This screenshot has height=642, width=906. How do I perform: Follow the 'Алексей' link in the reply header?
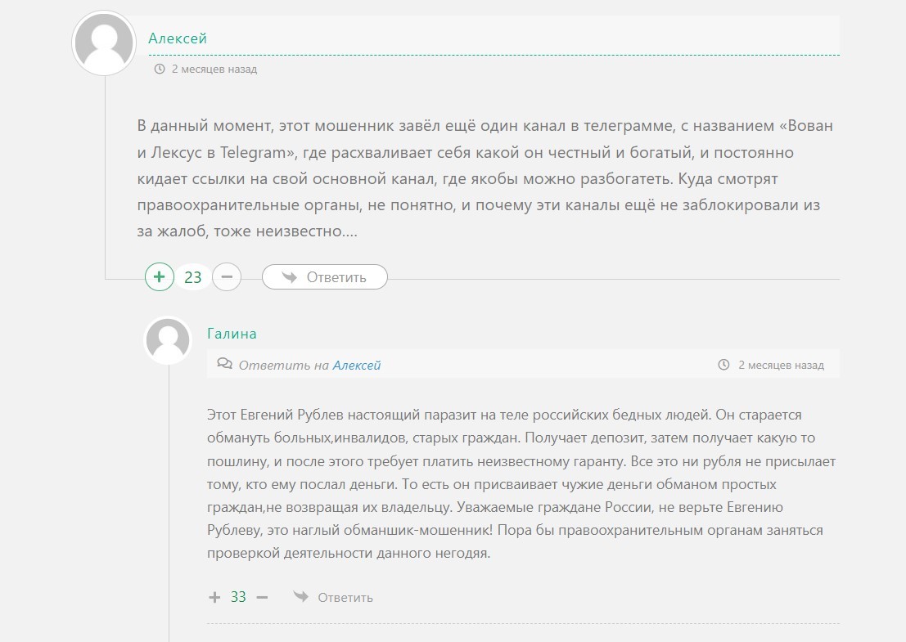coord(357,365)
